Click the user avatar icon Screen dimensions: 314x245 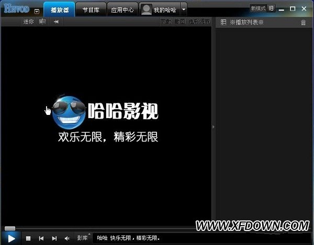(147, 9)
